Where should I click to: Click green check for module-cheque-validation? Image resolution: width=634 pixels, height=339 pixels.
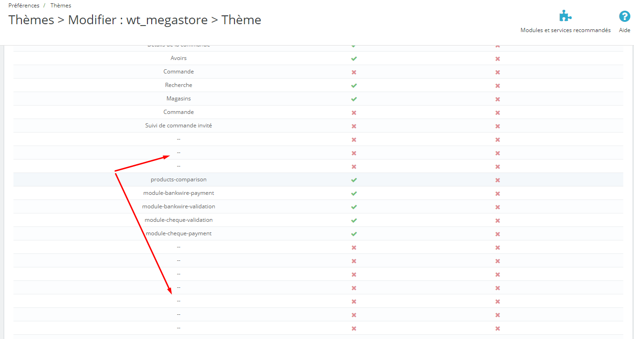[354, 220]
